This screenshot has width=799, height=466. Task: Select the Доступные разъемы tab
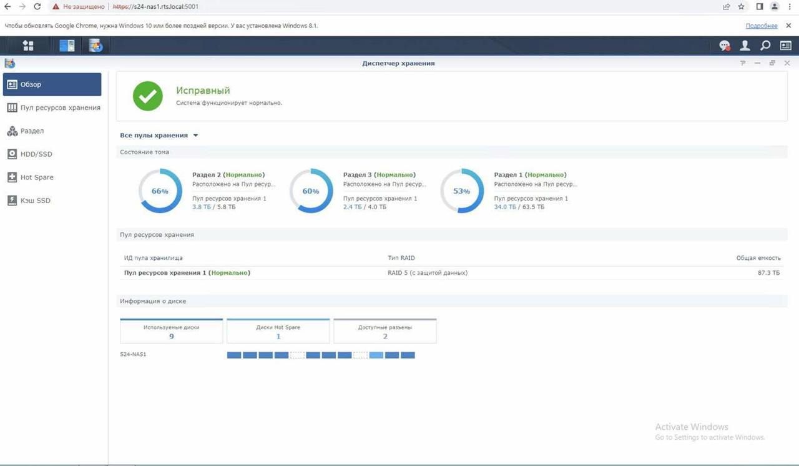tap(385, 331)
